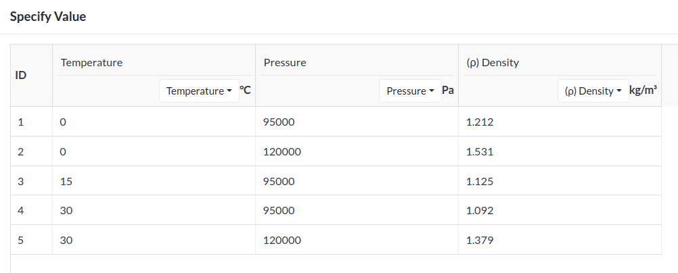Select density value 1.092
The height and width of the screenshot is (273, 678).
480,210
